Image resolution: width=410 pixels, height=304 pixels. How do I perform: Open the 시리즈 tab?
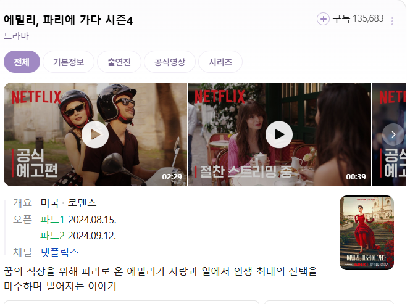click(x=220, y=62)
